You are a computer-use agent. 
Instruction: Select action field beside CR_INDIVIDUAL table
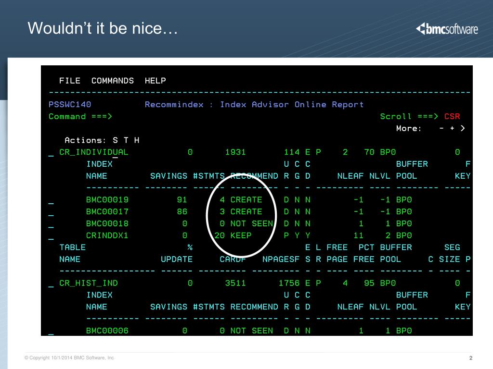click(x=51, y=155)
